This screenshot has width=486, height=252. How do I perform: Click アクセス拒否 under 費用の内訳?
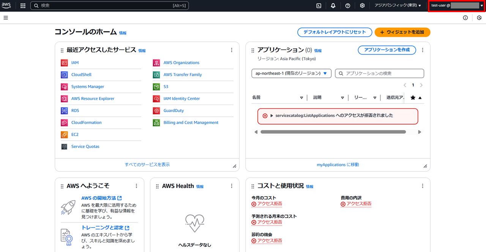356,204
